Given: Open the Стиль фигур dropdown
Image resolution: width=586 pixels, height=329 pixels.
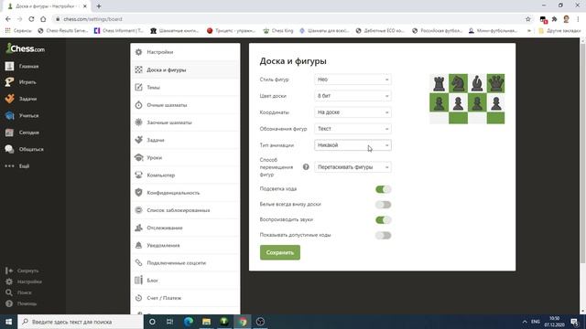Looking at the screenshot, I should pyautogui.click(x=353, y=80).
